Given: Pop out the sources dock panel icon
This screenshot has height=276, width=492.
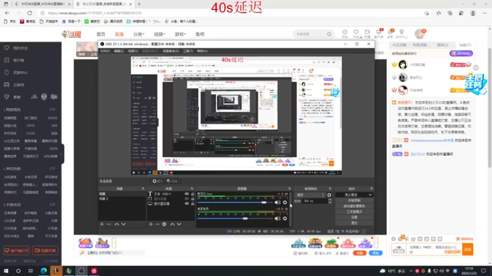Looking at the screenshot, I should coord(192,189).
